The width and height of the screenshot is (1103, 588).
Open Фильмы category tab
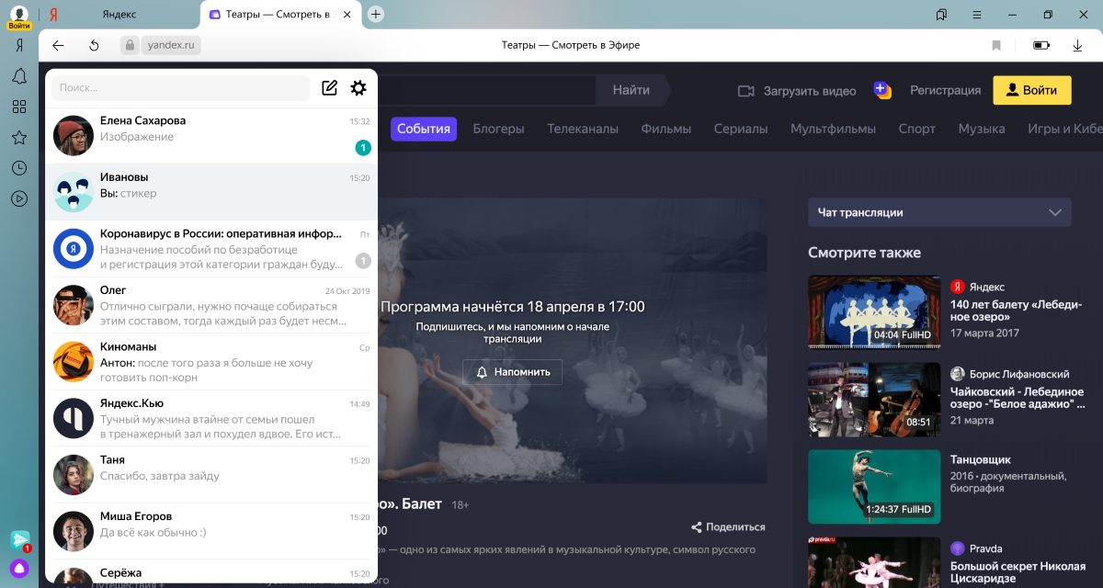point(666,129)
